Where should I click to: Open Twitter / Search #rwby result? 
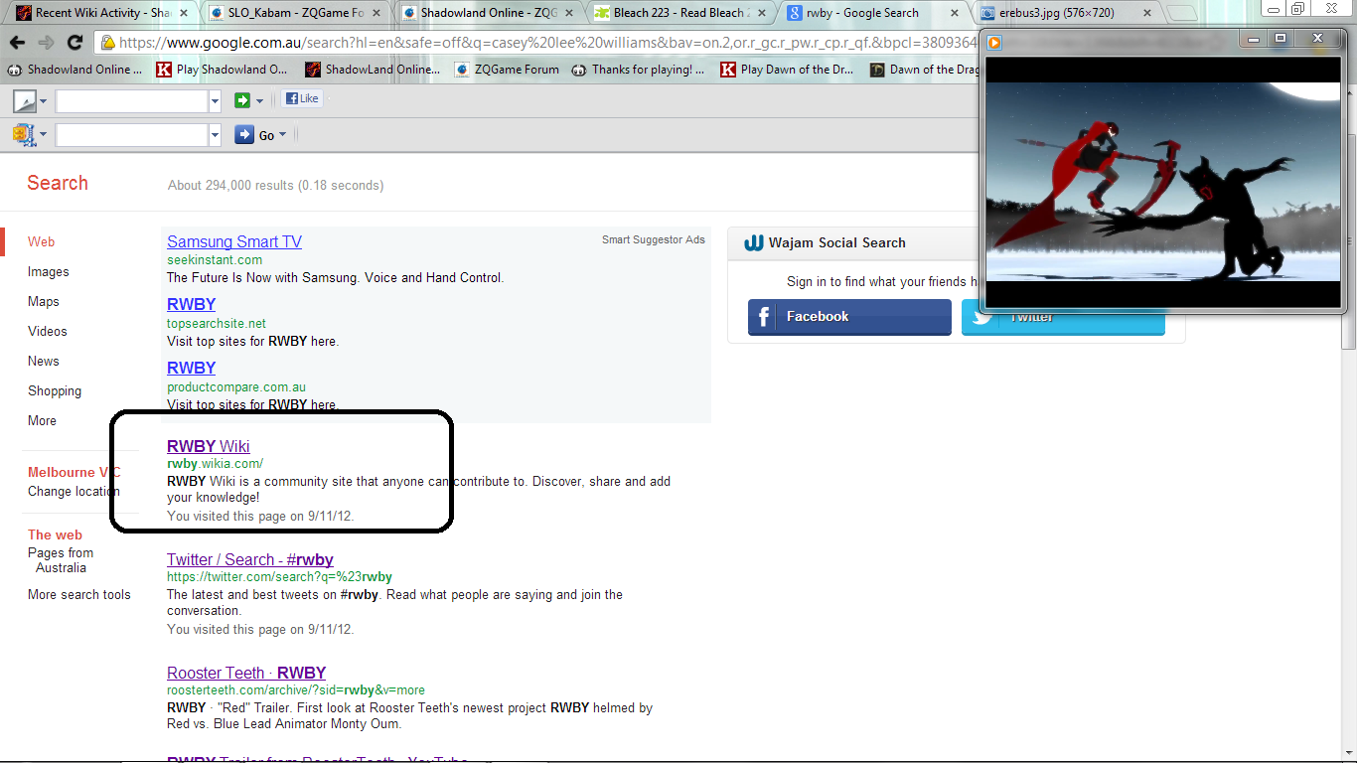tap(250, 559)
